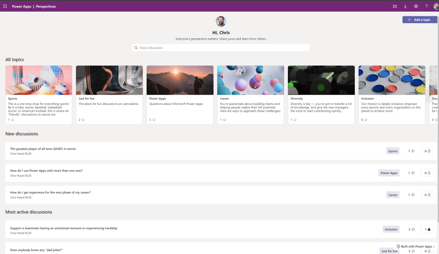439x254 pixels.
Task: Expand the Built with Power Apps chevron
Action: click(x=434, y=247)
